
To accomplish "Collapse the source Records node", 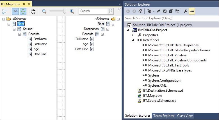I will point(19,34).
